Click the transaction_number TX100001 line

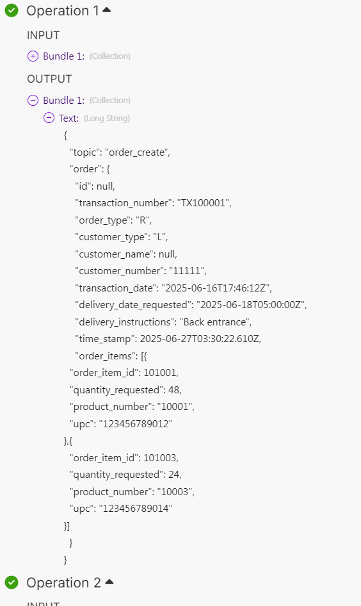[x=153, y=203]
